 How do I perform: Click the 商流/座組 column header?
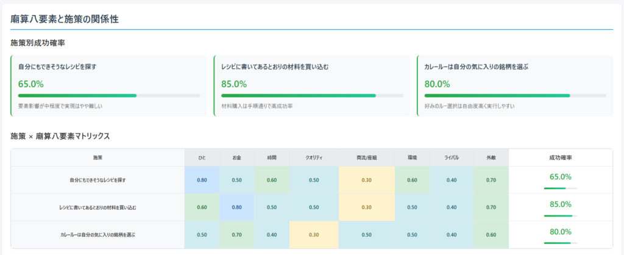366,157
